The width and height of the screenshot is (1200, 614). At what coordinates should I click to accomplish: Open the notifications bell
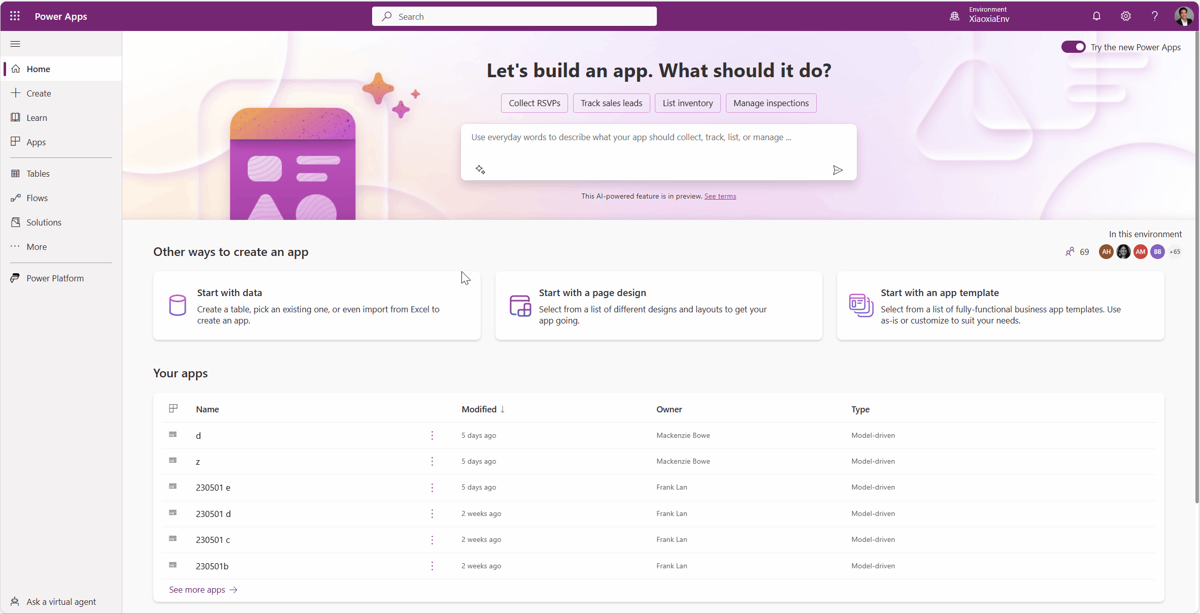1096,16
